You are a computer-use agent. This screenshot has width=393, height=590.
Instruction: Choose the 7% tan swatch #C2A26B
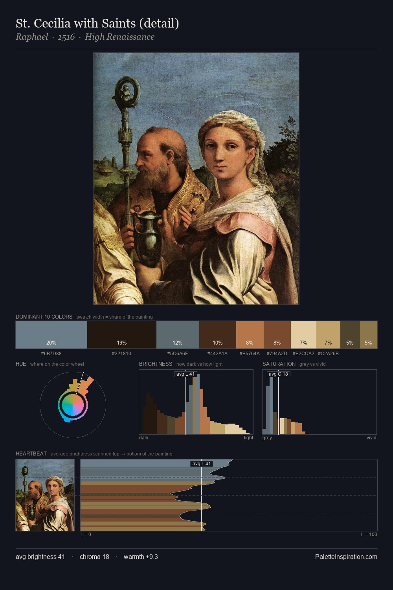[328, 335]
